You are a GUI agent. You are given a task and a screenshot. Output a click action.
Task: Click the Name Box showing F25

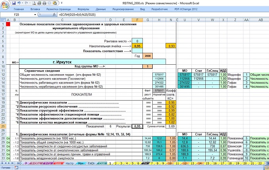click(17, 15)
